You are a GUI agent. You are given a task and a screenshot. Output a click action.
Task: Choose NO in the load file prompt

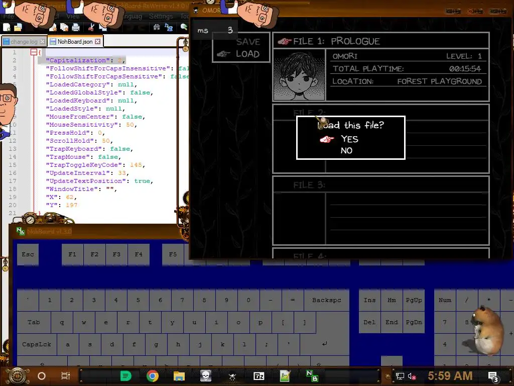(x=346, y=151)
